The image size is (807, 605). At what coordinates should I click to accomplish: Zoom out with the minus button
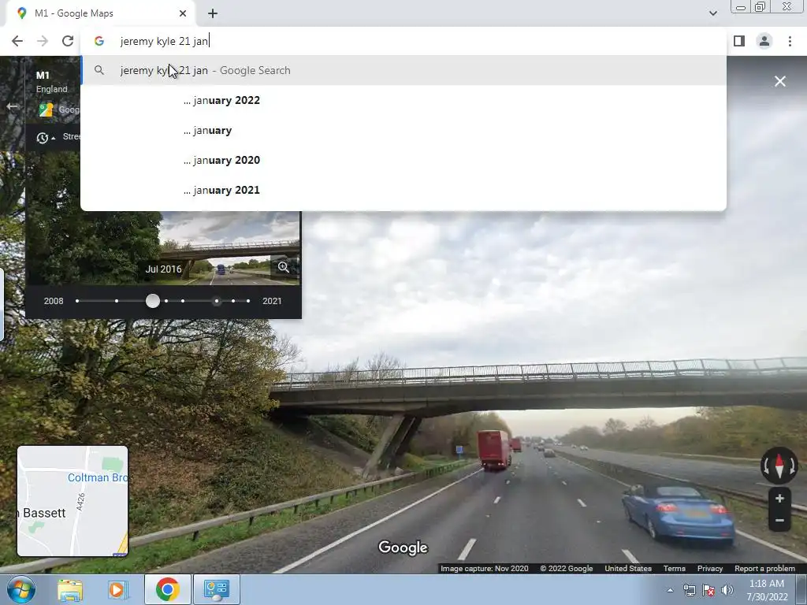coord(779,521)
